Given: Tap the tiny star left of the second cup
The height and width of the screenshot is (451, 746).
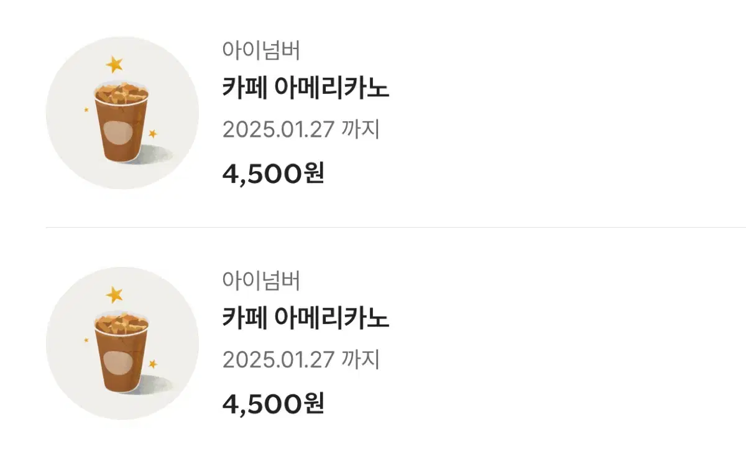Looking at the screenshot, I should [x=86, y=340].
